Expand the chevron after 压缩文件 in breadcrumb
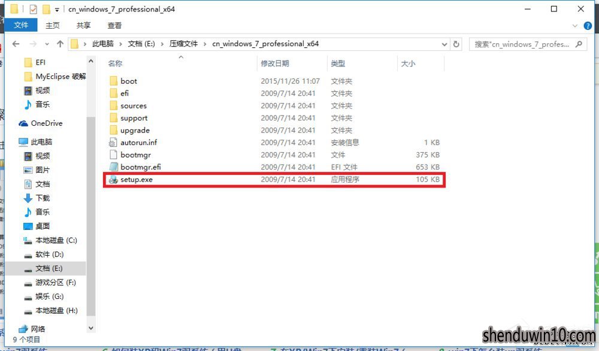 pyautogui.click(x=205, y=44)
